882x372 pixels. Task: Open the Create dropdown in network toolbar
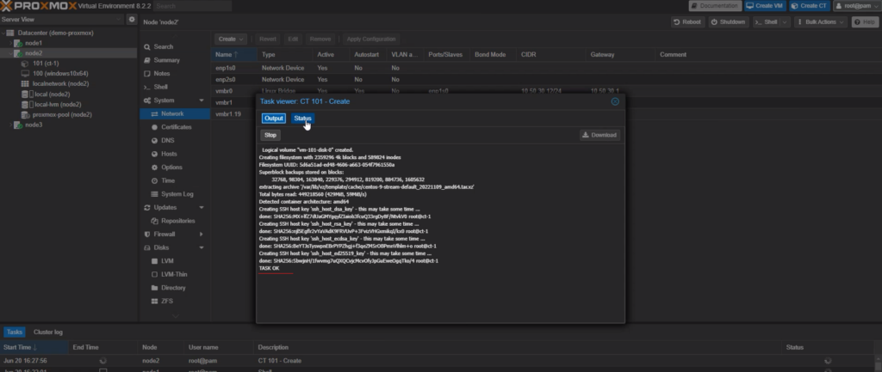(x=231, y=40)
